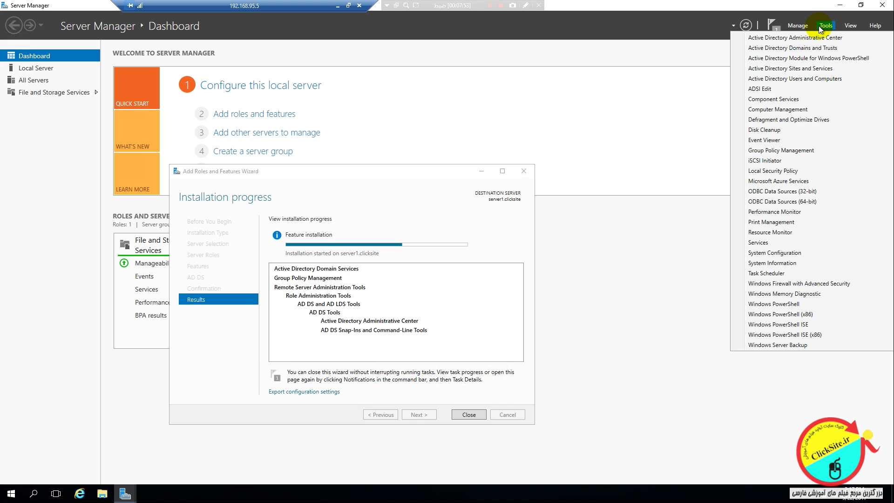894x503 pixels.
Task: Click the Dashboard sidebar icon
Action: [x=11, y=55]
